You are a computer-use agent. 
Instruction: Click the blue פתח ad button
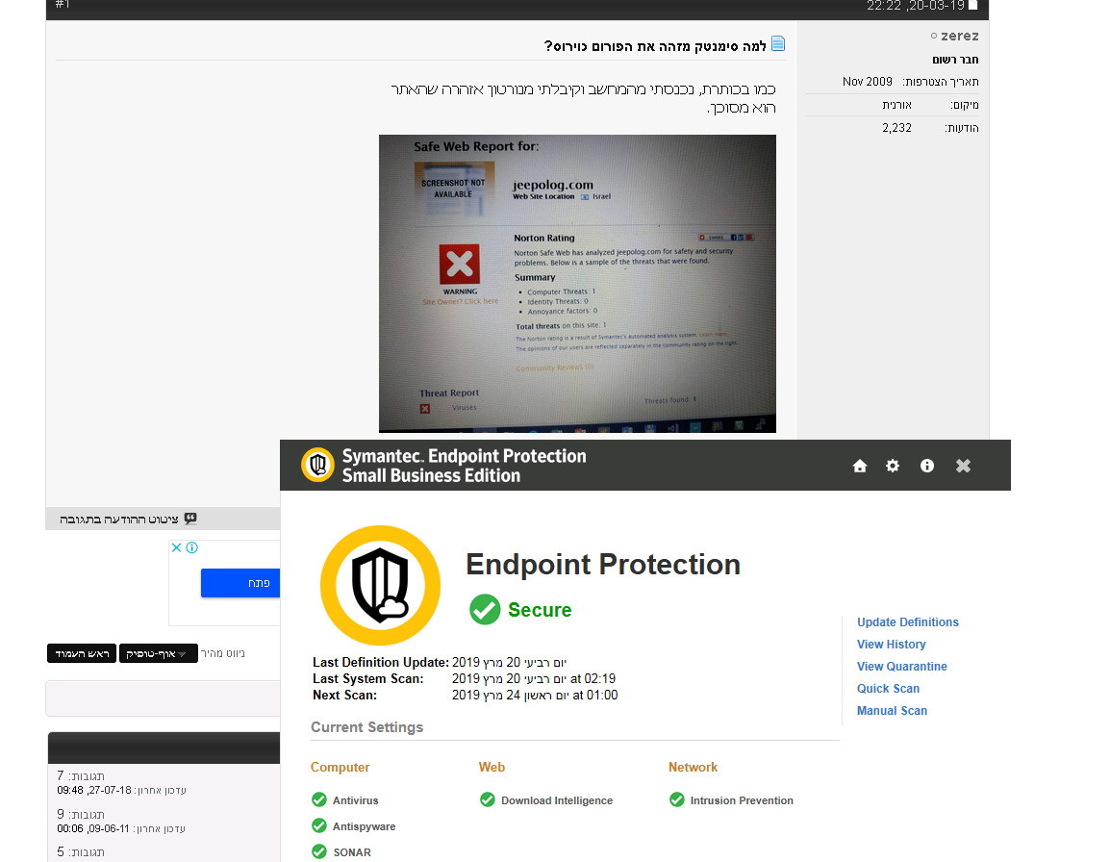pos(240,583)
